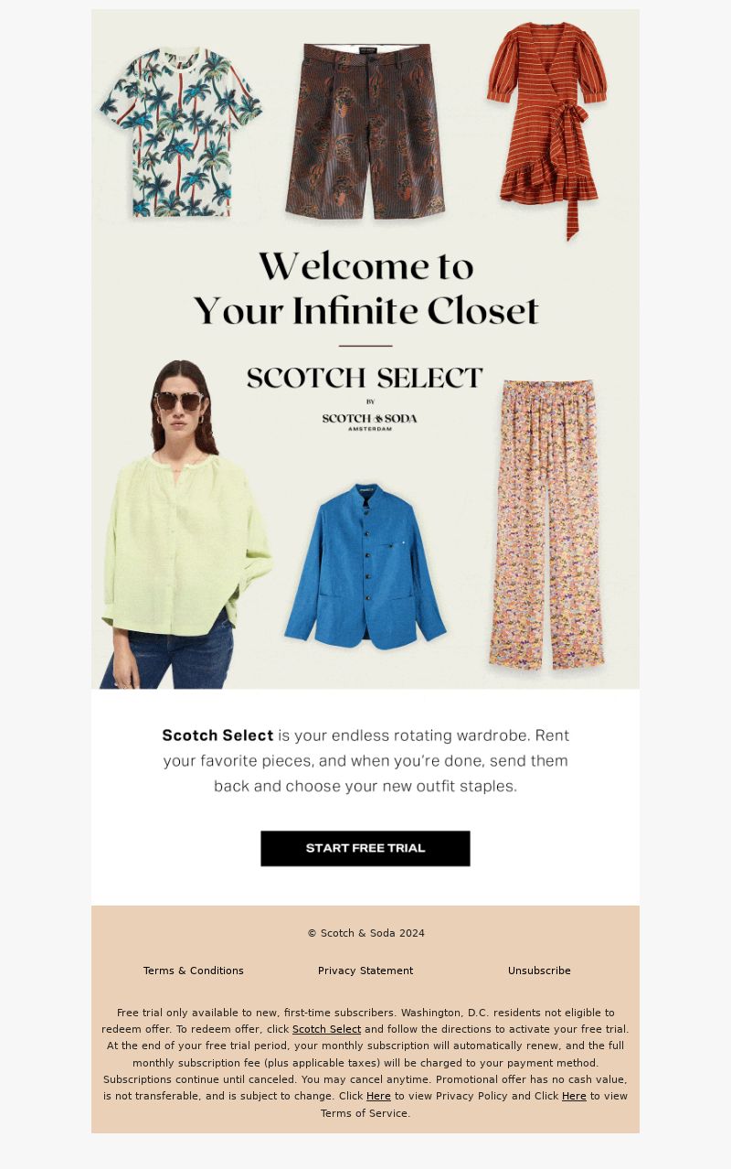Click the model's sunglasses
The width and height of the screenshot is (731, 1169).
coord(180,401)
